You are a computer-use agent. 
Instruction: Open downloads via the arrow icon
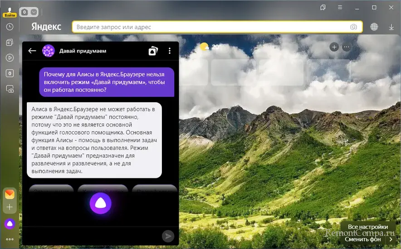tap(391, 27)
